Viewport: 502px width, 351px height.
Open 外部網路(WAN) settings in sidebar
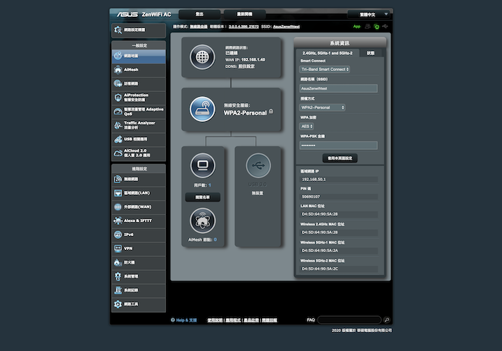(139, 207)
